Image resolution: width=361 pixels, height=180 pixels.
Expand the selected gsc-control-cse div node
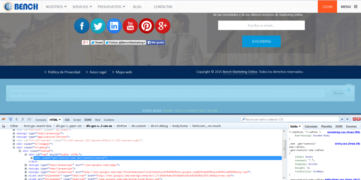click(x=32, y=158)
